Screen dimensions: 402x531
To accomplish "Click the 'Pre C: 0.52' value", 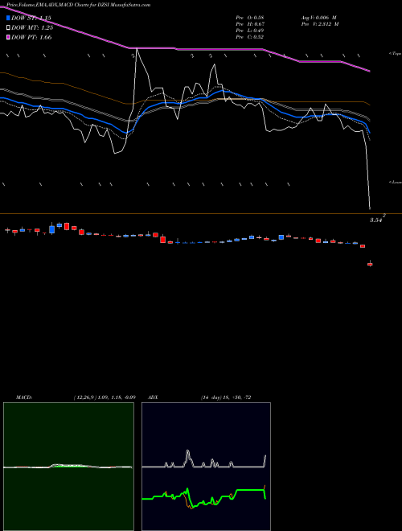I will click(x=250, y=37).
